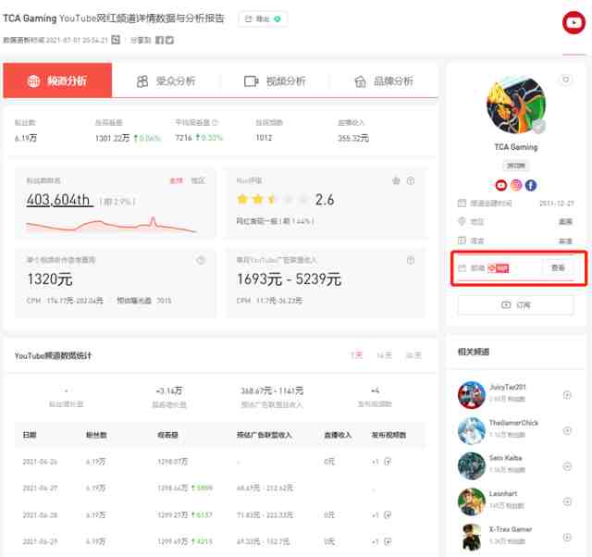This screenshot has height=557, width=592.
Task: Click the 观看量 column header
Action: click(167, 435)
